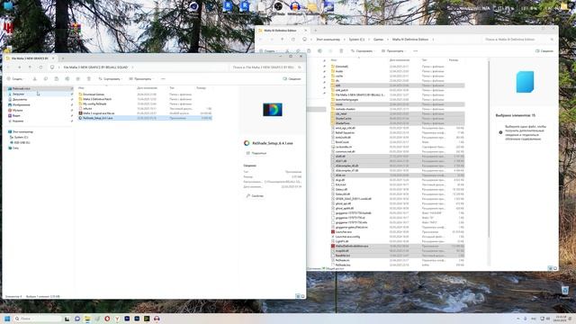576x324 pixels.
Task: Select KSB-USB drive in navigation pane
Action: pyautogui.click(x=22, y=142)
